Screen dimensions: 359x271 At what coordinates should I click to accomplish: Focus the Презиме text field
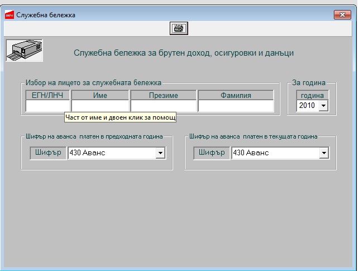click(164, 106)
